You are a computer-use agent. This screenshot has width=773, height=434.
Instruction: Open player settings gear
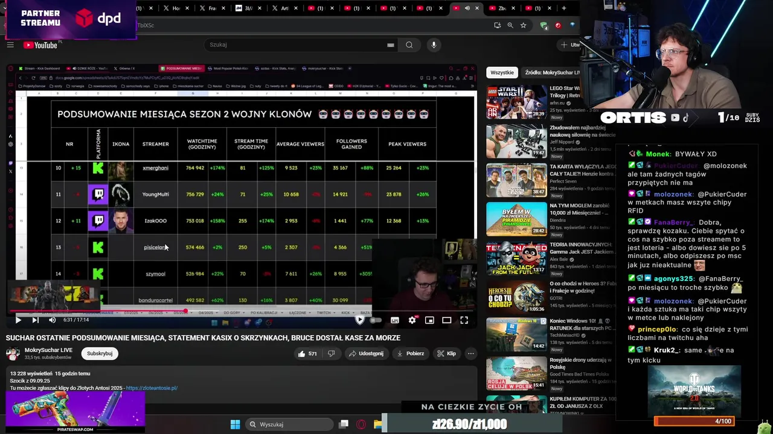(x=412, y=320)
